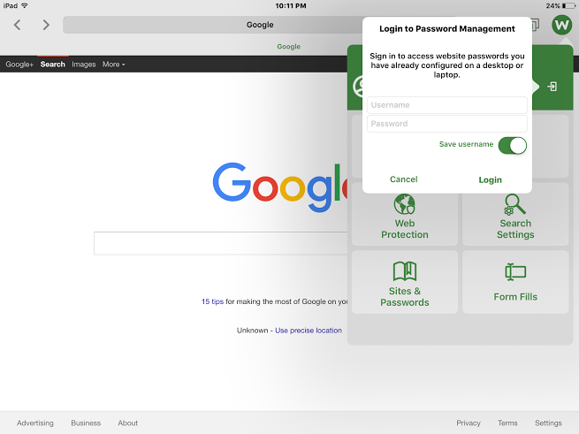Screen dimensions: 579x434
Task: Open the Settings footer link
Action: click(548, 423)
